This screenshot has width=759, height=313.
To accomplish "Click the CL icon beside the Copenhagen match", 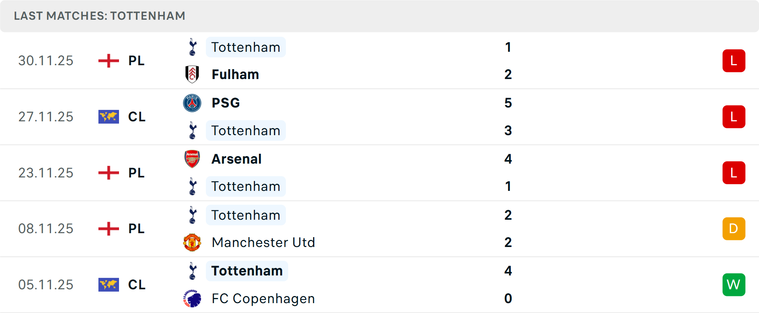I will [x=108, y=285].
